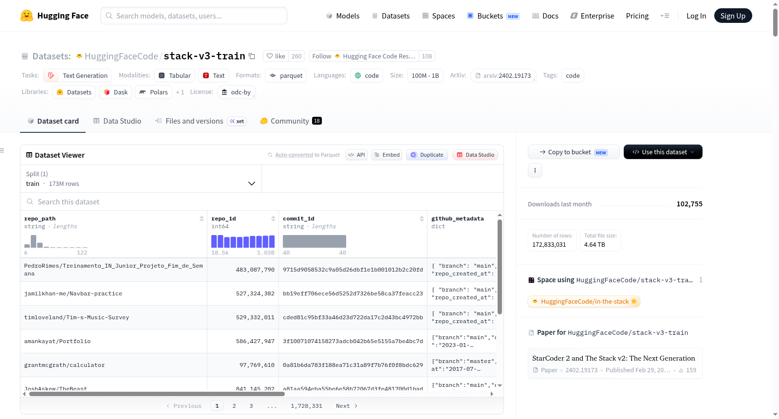Go to page 2 of the dataset

pyautogui.click(x=234, y=406)
